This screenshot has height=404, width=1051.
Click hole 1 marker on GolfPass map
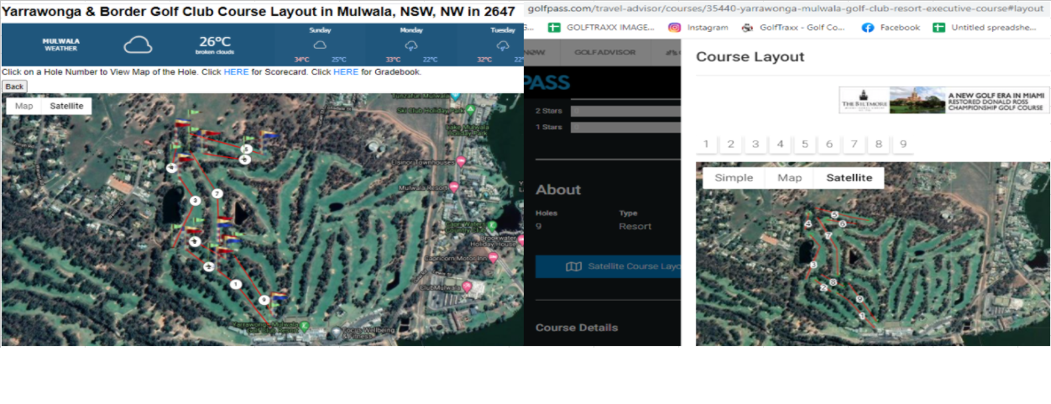862,316
